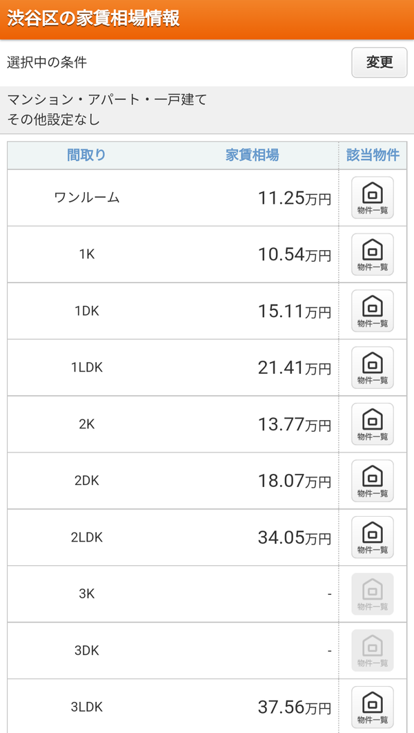Image resolution: width=414 pixels, height=733 pixels.
Task: Tap the 3LDK layout label
Action: (86, 707)
